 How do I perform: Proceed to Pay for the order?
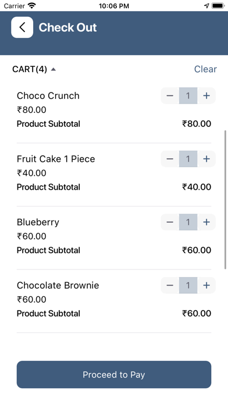114,375
